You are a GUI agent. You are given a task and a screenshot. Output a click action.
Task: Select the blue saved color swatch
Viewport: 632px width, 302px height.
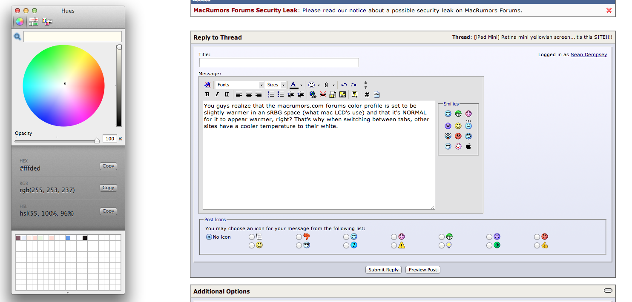[x=68, y=238]
